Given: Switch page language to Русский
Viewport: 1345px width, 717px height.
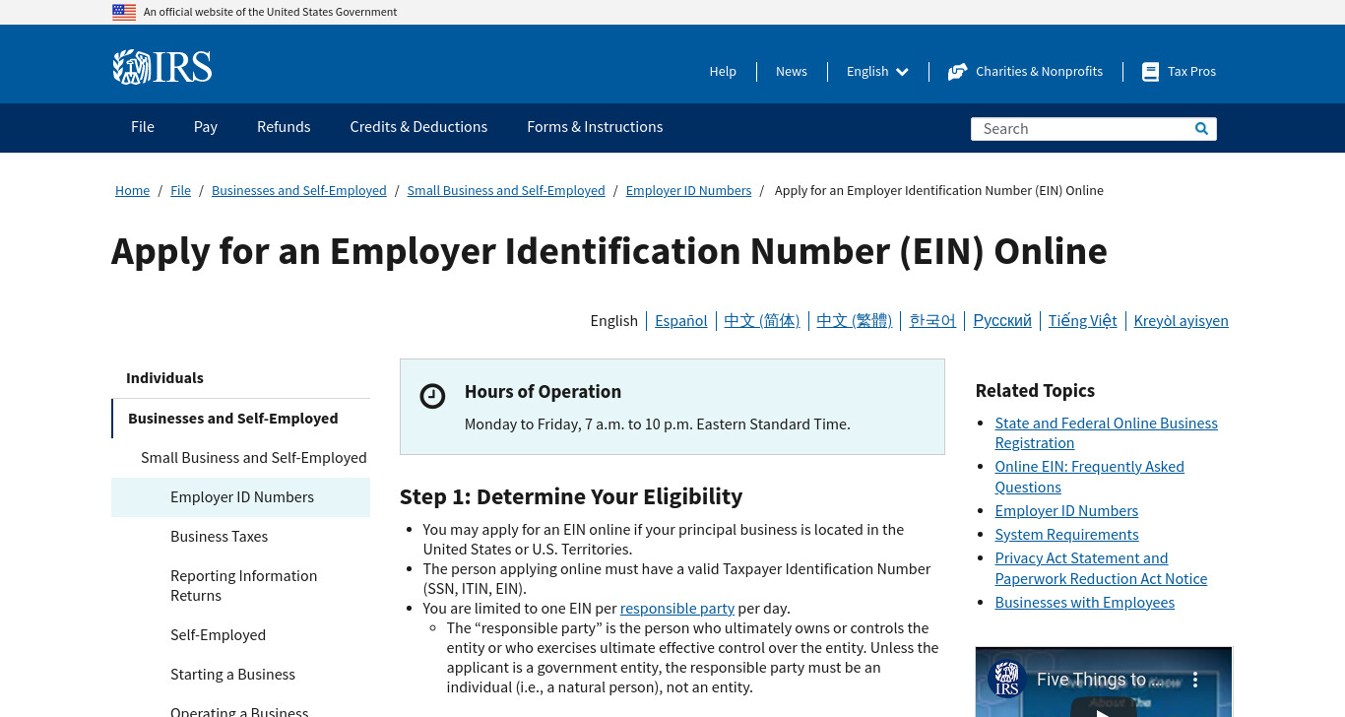Looking at the screenshot, I should [x=1002, y=320].
